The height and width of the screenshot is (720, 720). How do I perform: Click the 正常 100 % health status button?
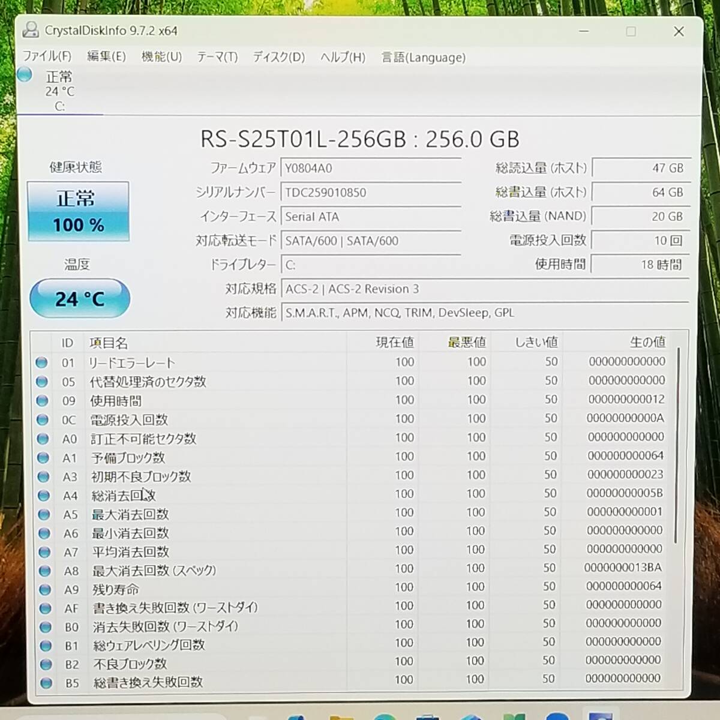point(78,211)
